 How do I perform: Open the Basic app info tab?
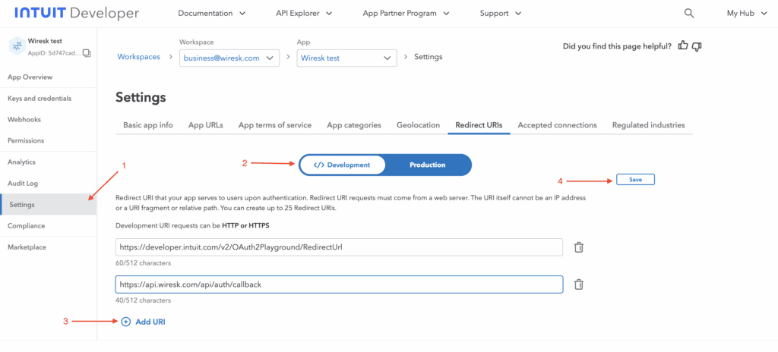(x=148, y=125)
